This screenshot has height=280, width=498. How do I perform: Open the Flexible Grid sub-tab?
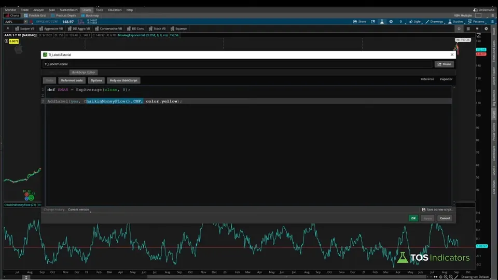pos(35,15)
